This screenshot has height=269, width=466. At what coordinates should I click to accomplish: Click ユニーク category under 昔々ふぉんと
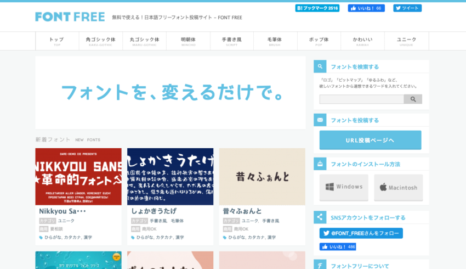(249, 221)
